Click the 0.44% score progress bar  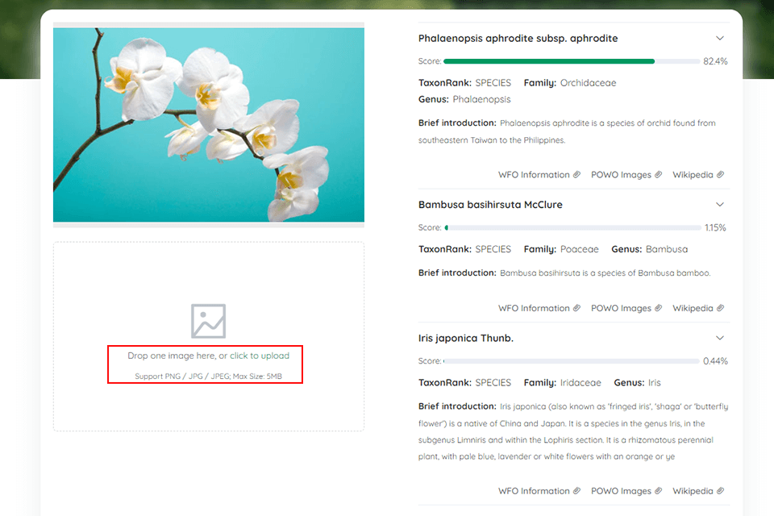(x=572, y=361)
